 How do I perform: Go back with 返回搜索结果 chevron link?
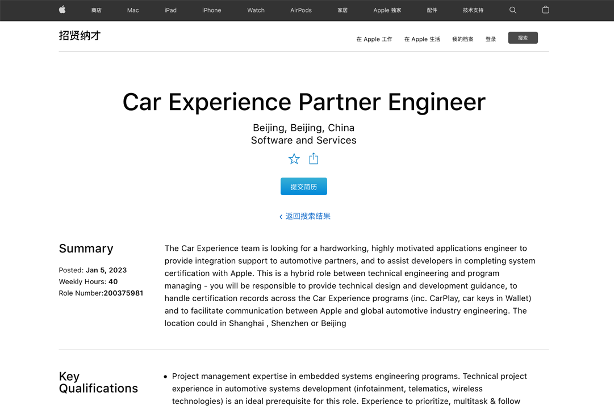coord(304,216)
